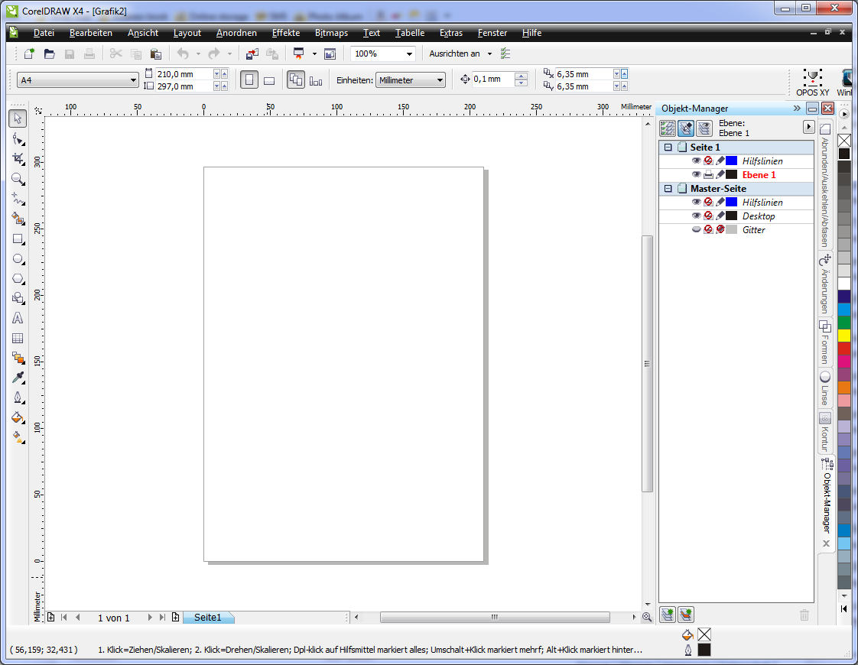Select landscape page orientation button
858x665 pixels.
269,80
